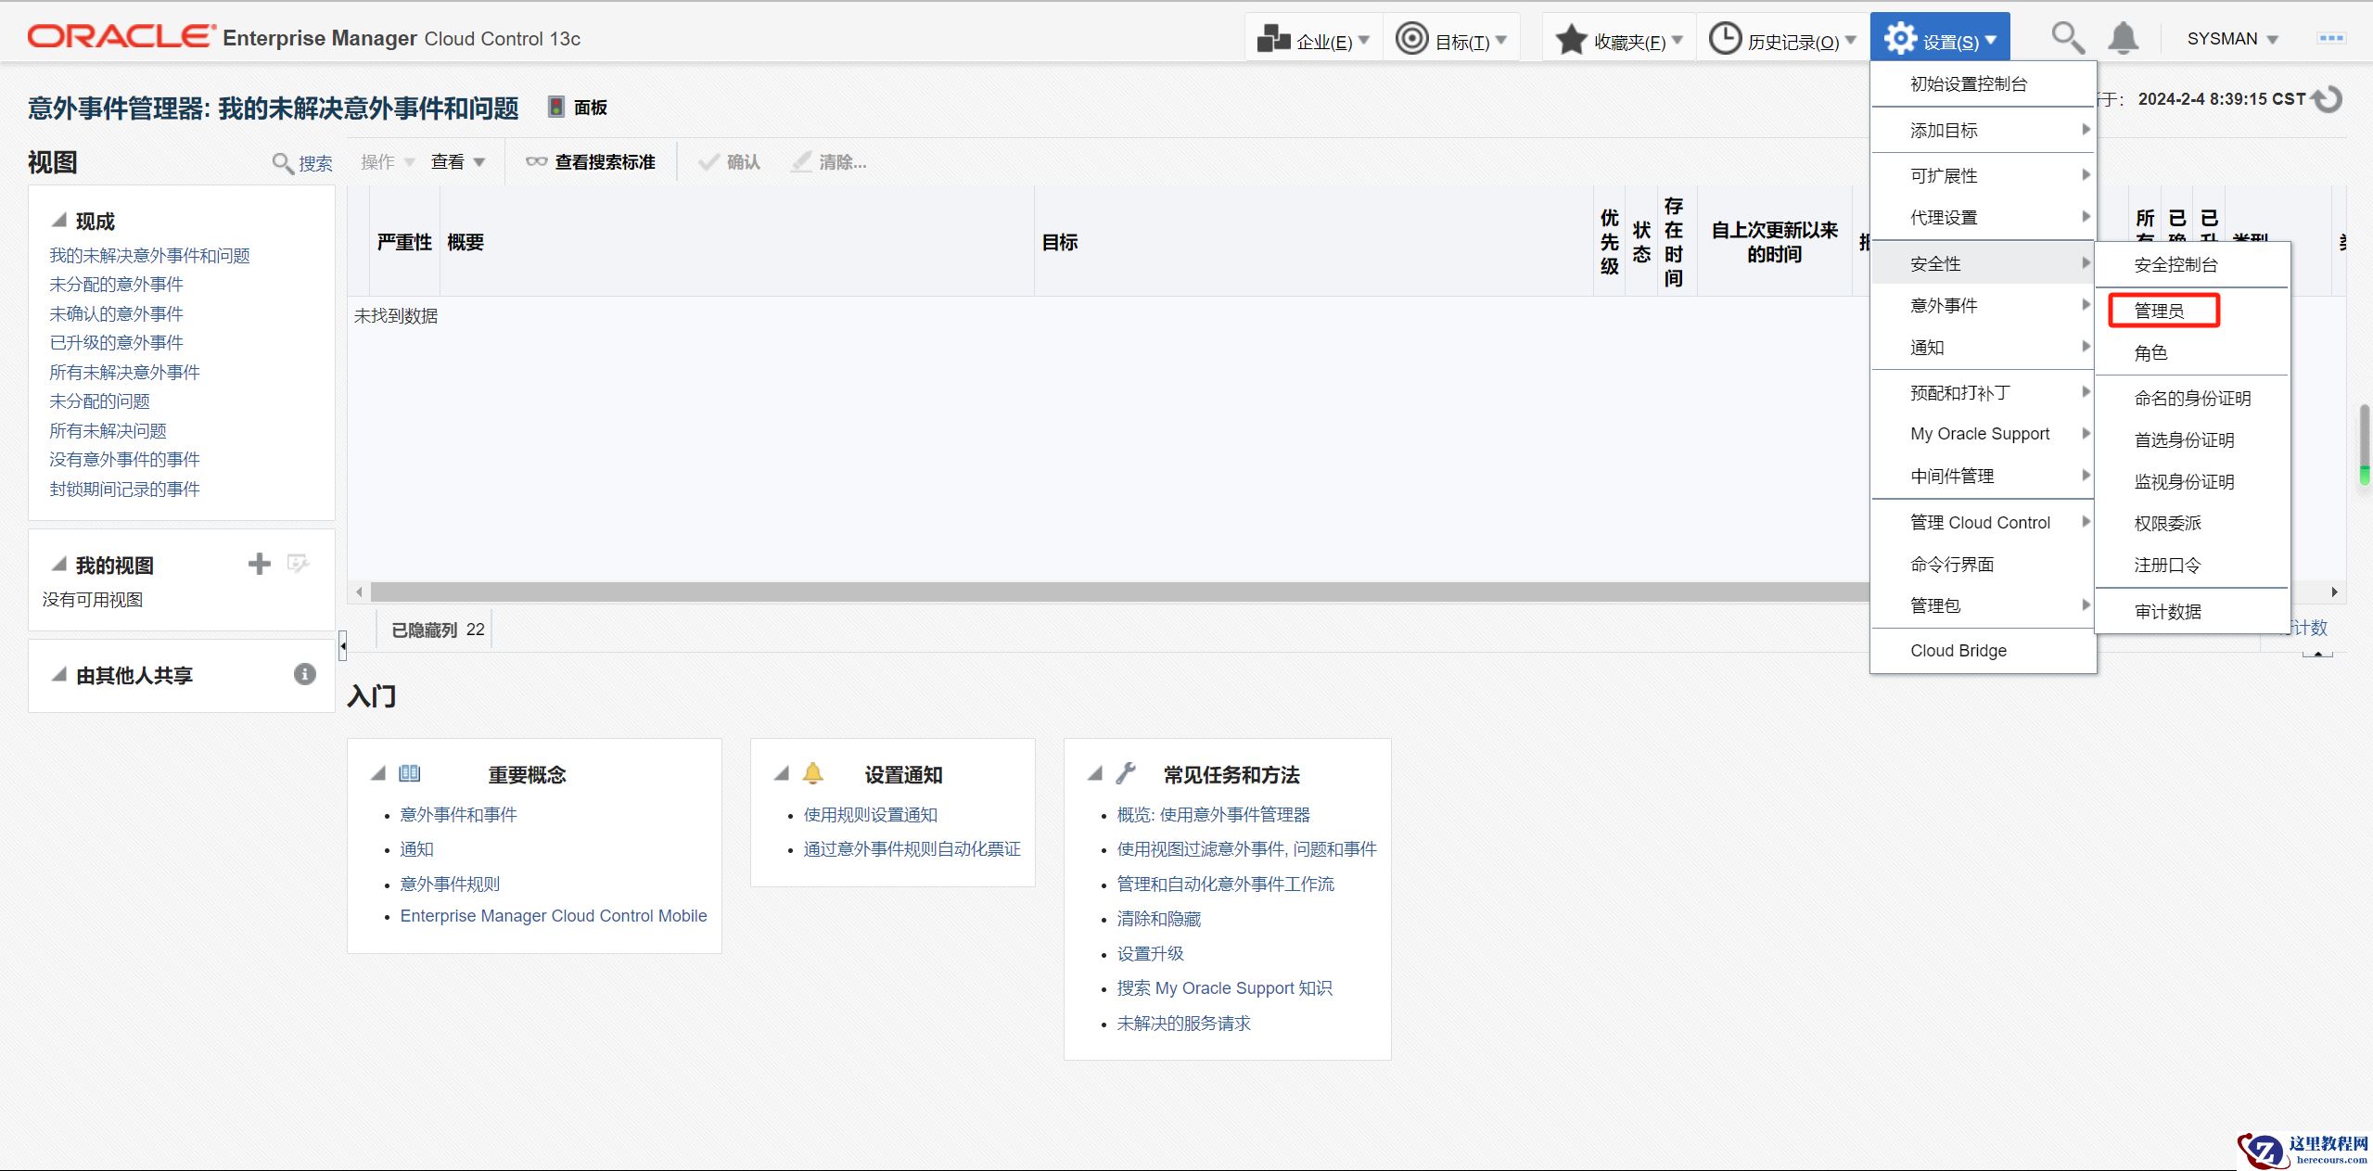Open the notifications bell icon
The width and height of the screenshot is (2373, 1171).
pos(2123,38)
